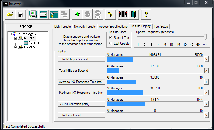Select All Managers in the topology

coord(27,34)
